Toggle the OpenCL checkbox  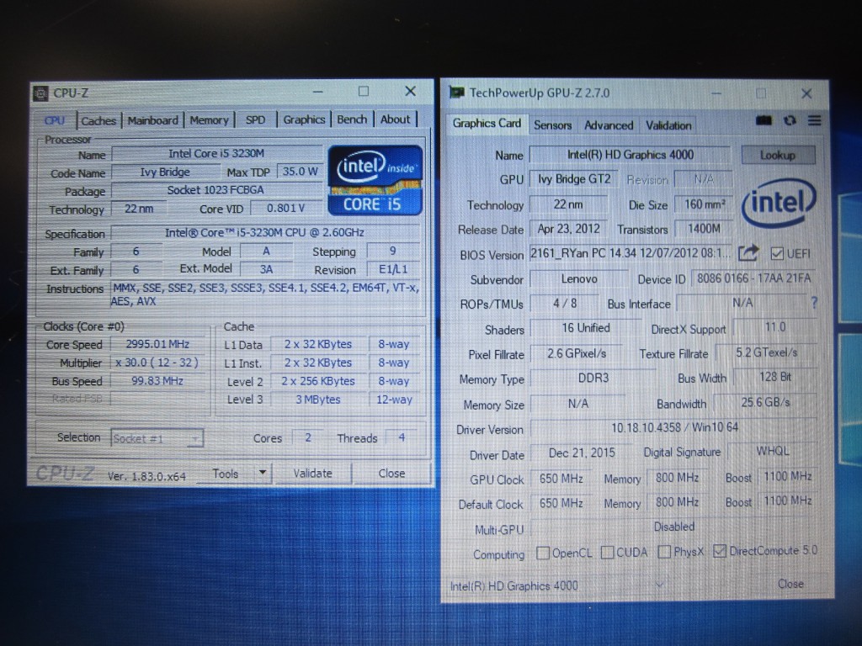[x=543, y=553]
